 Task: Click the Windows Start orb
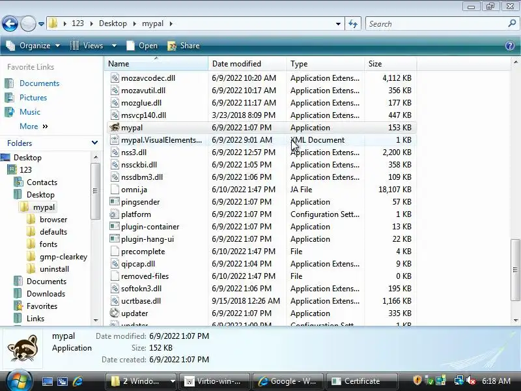19,381
